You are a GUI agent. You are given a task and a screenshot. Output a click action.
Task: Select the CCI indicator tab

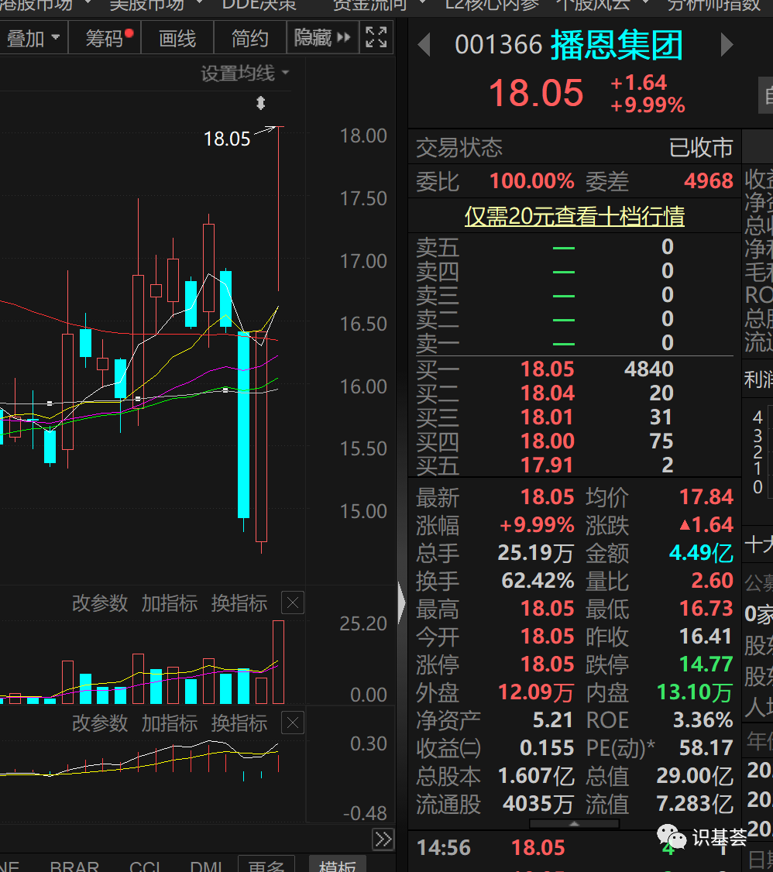(x=145, y=866)
